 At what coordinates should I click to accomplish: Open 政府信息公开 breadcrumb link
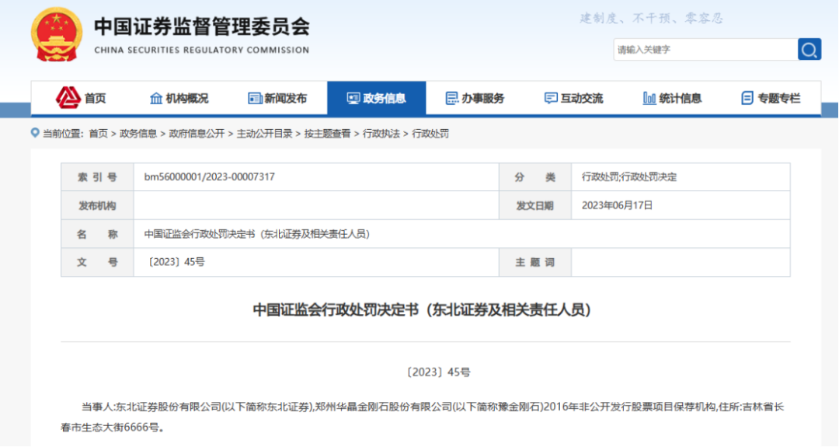[197, 134]
